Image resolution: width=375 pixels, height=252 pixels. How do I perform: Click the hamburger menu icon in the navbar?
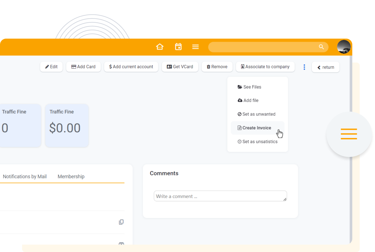(x=195, y=47)
